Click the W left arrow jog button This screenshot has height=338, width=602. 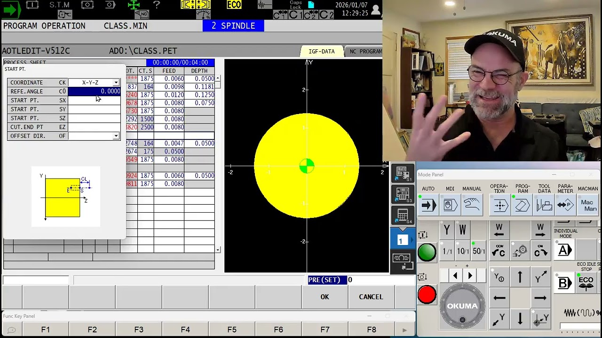tap(499, 230)
